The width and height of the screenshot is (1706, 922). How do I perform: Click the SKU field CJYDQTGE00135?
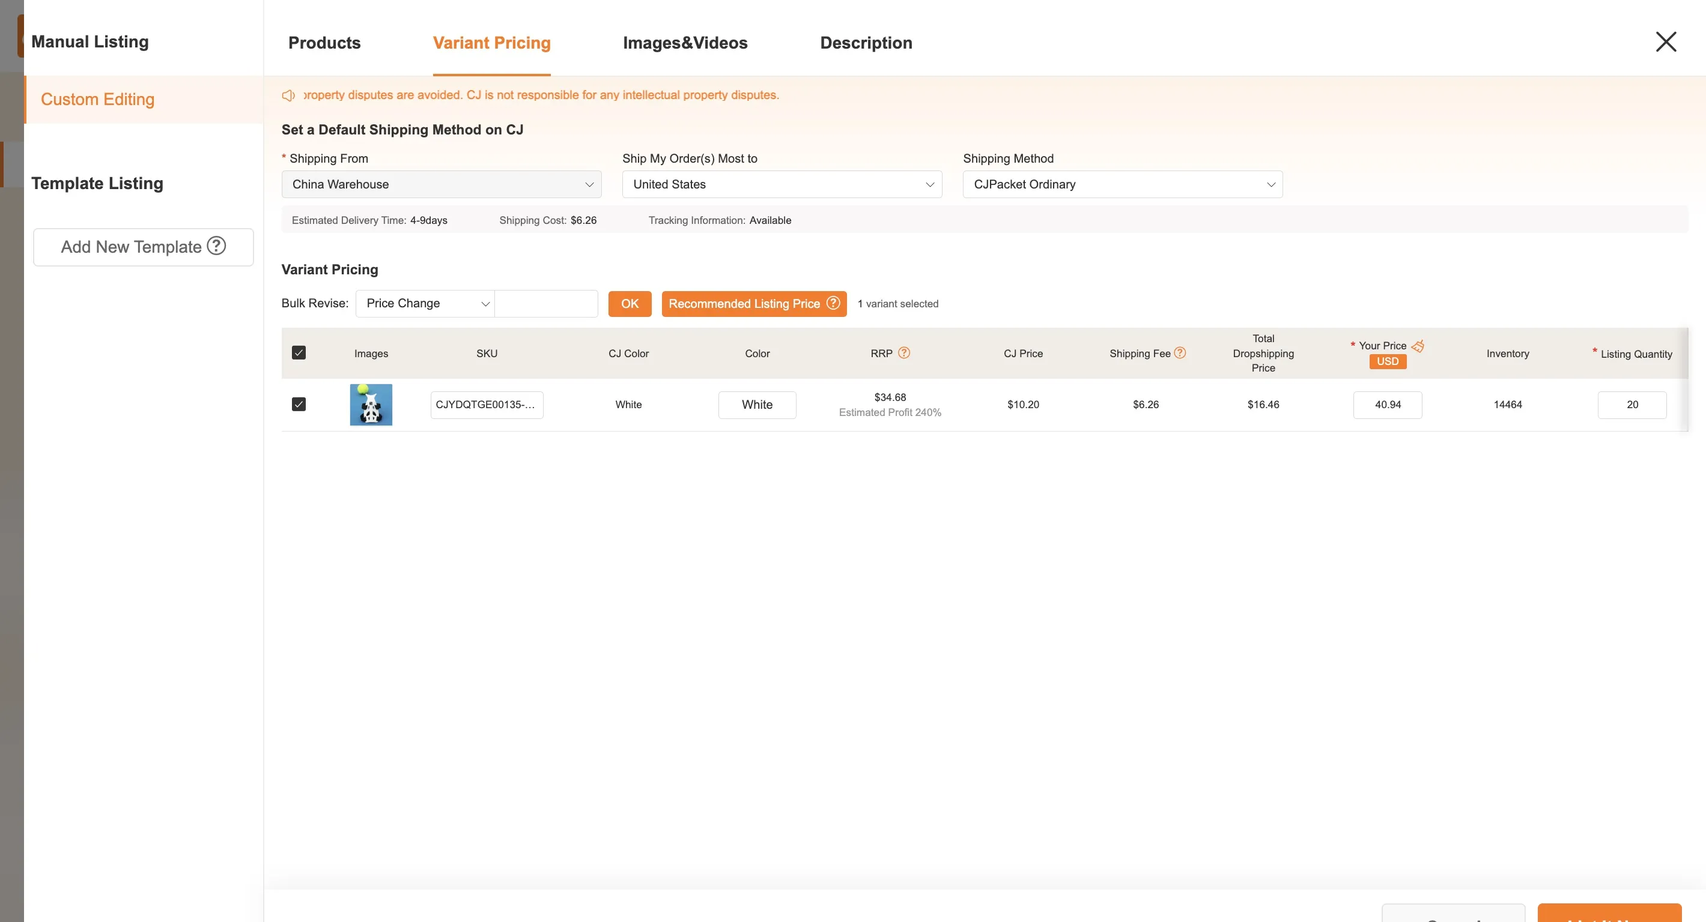[x=487, y=405]
